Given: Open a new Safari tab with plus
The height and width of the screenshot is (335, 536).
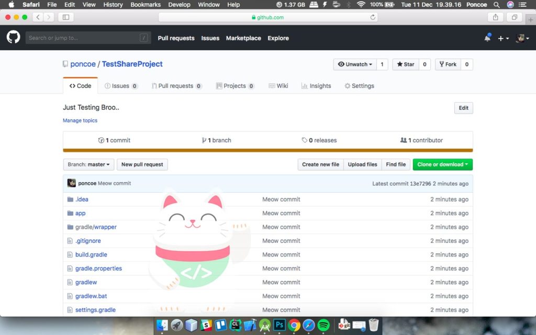Looking at the screenshot, I should tap(531, 20).
